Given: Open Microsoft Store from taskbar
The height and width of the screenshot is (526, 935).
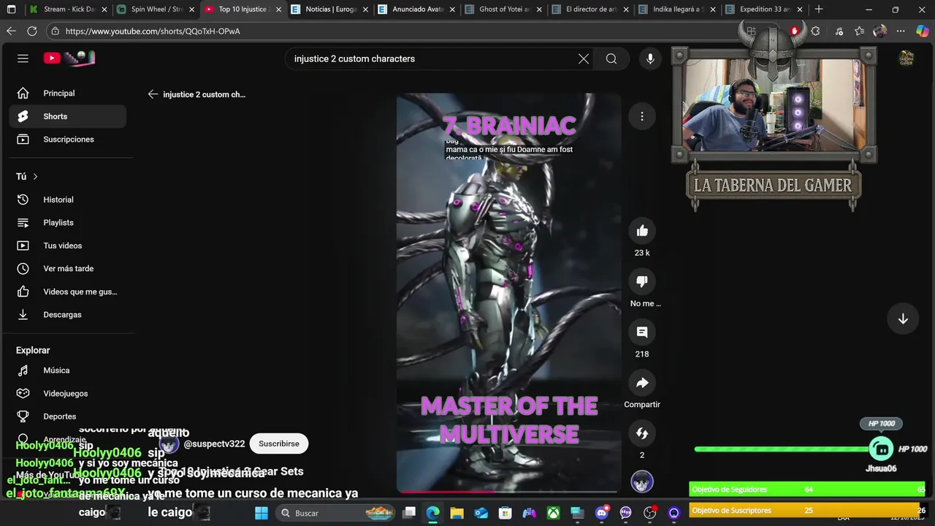Looking at the screenshot, I should 505,513.
